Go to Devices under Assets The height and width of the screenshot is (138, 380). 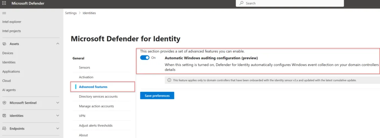tap(8, 53)
